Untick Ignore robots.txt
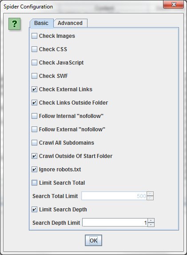 pyautogui.click(x=34, y=169)
